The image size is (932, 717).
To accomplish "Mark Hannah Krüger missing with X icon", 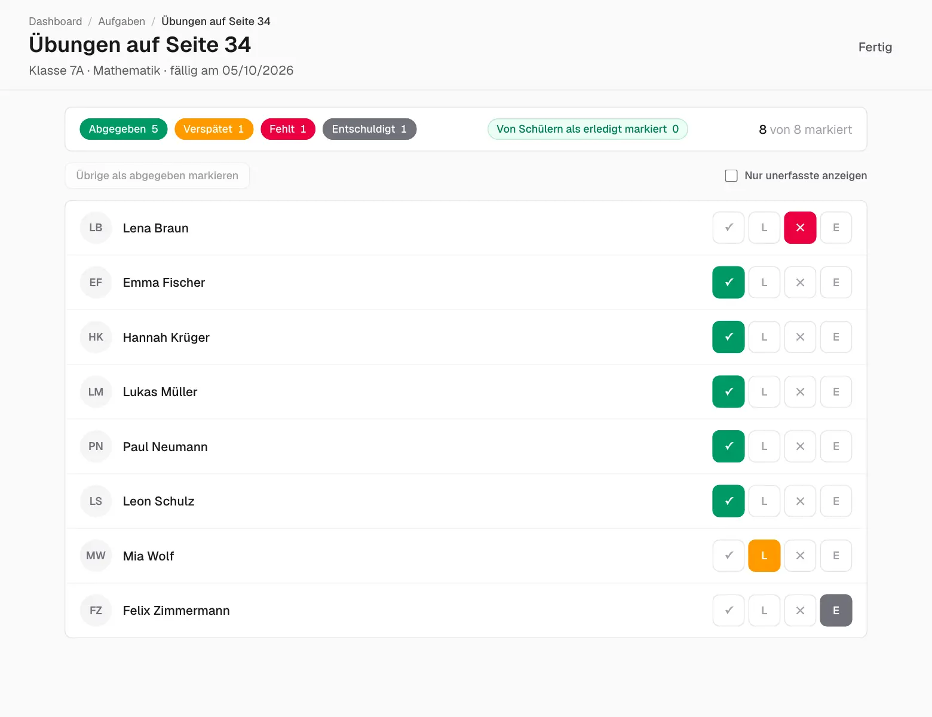I will click(800, 337).
